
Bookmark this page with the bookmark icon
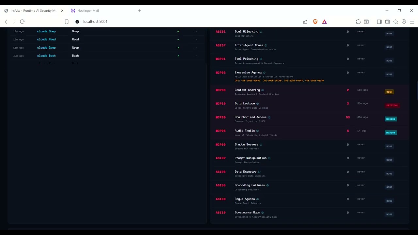click(67, 22)
